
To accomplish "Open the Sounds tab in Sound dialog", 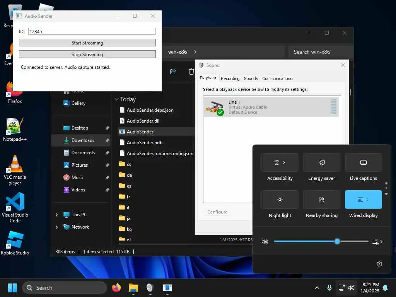I will (251, 79).
